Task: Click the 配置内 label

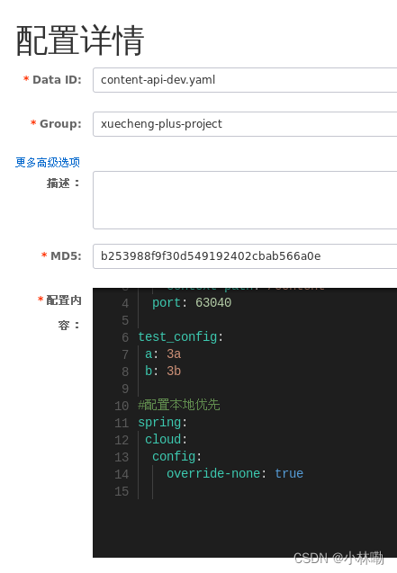Action: pos(64,300)
